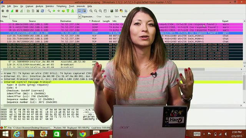
Task: Select TCP packet number 110
Action: pyautogui.click(x=121, y=36)
